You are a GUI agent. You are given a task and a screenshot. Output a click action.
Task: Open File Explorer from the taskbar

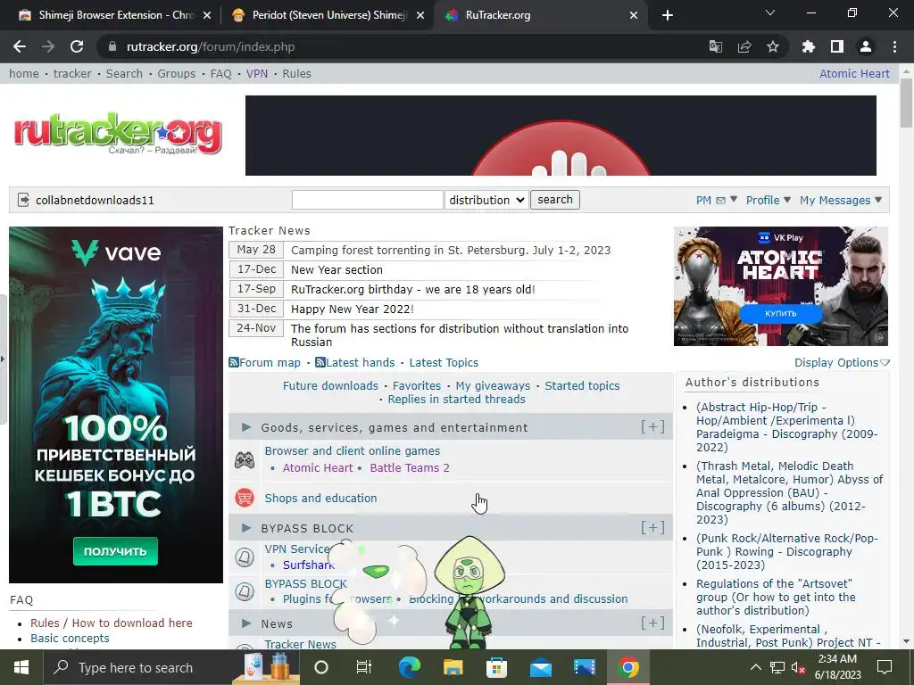453,667
